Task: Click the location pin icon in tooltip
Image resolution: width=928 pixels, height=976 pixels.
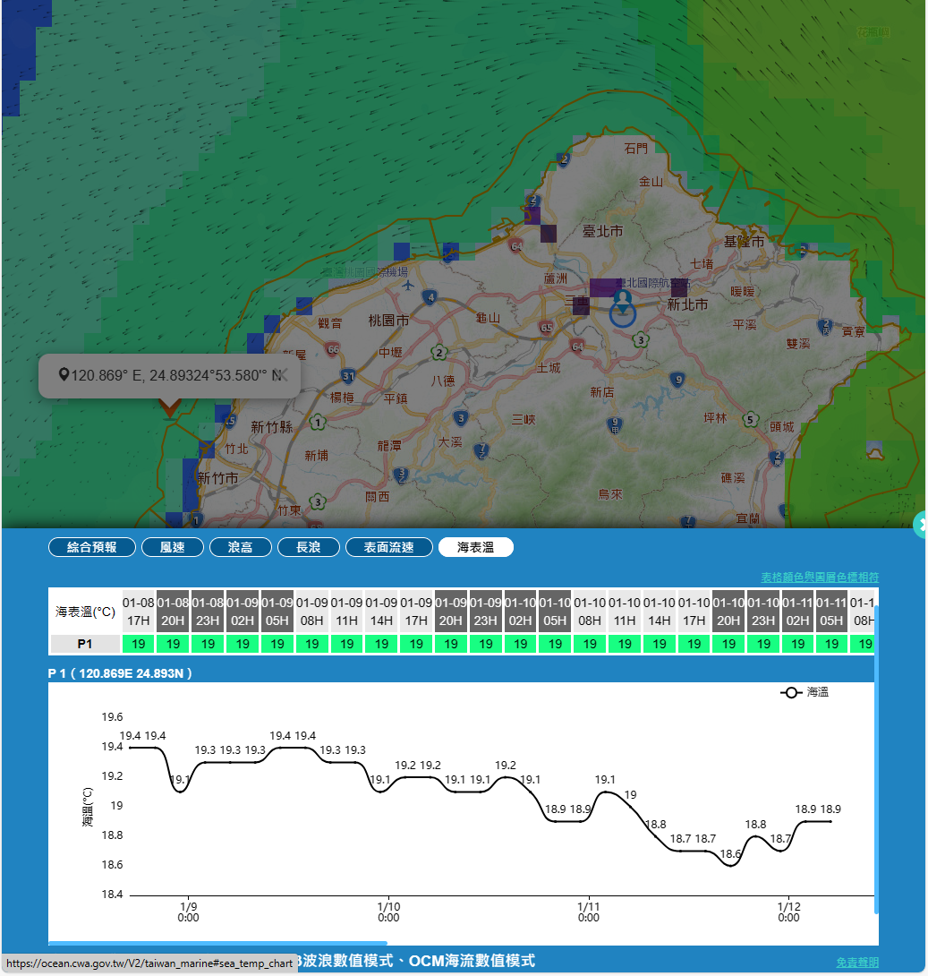Action: (64, 374)
